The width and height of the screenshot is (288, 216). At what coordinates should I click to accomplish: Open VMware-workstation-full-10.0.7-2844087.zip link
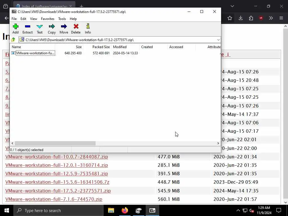(57, 157)
